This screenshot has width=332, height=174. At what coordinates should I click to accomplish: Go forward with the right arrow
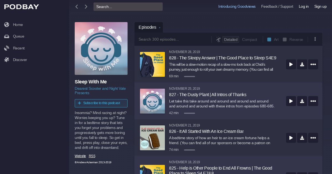tap(86, 7)
